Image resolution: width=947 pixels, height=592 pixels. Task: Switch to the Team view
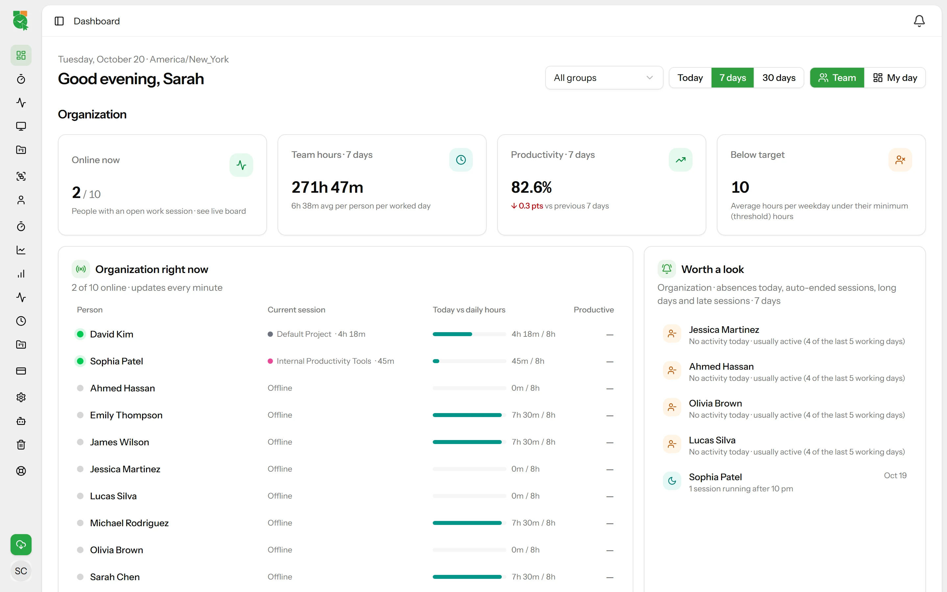pos(837,78)
